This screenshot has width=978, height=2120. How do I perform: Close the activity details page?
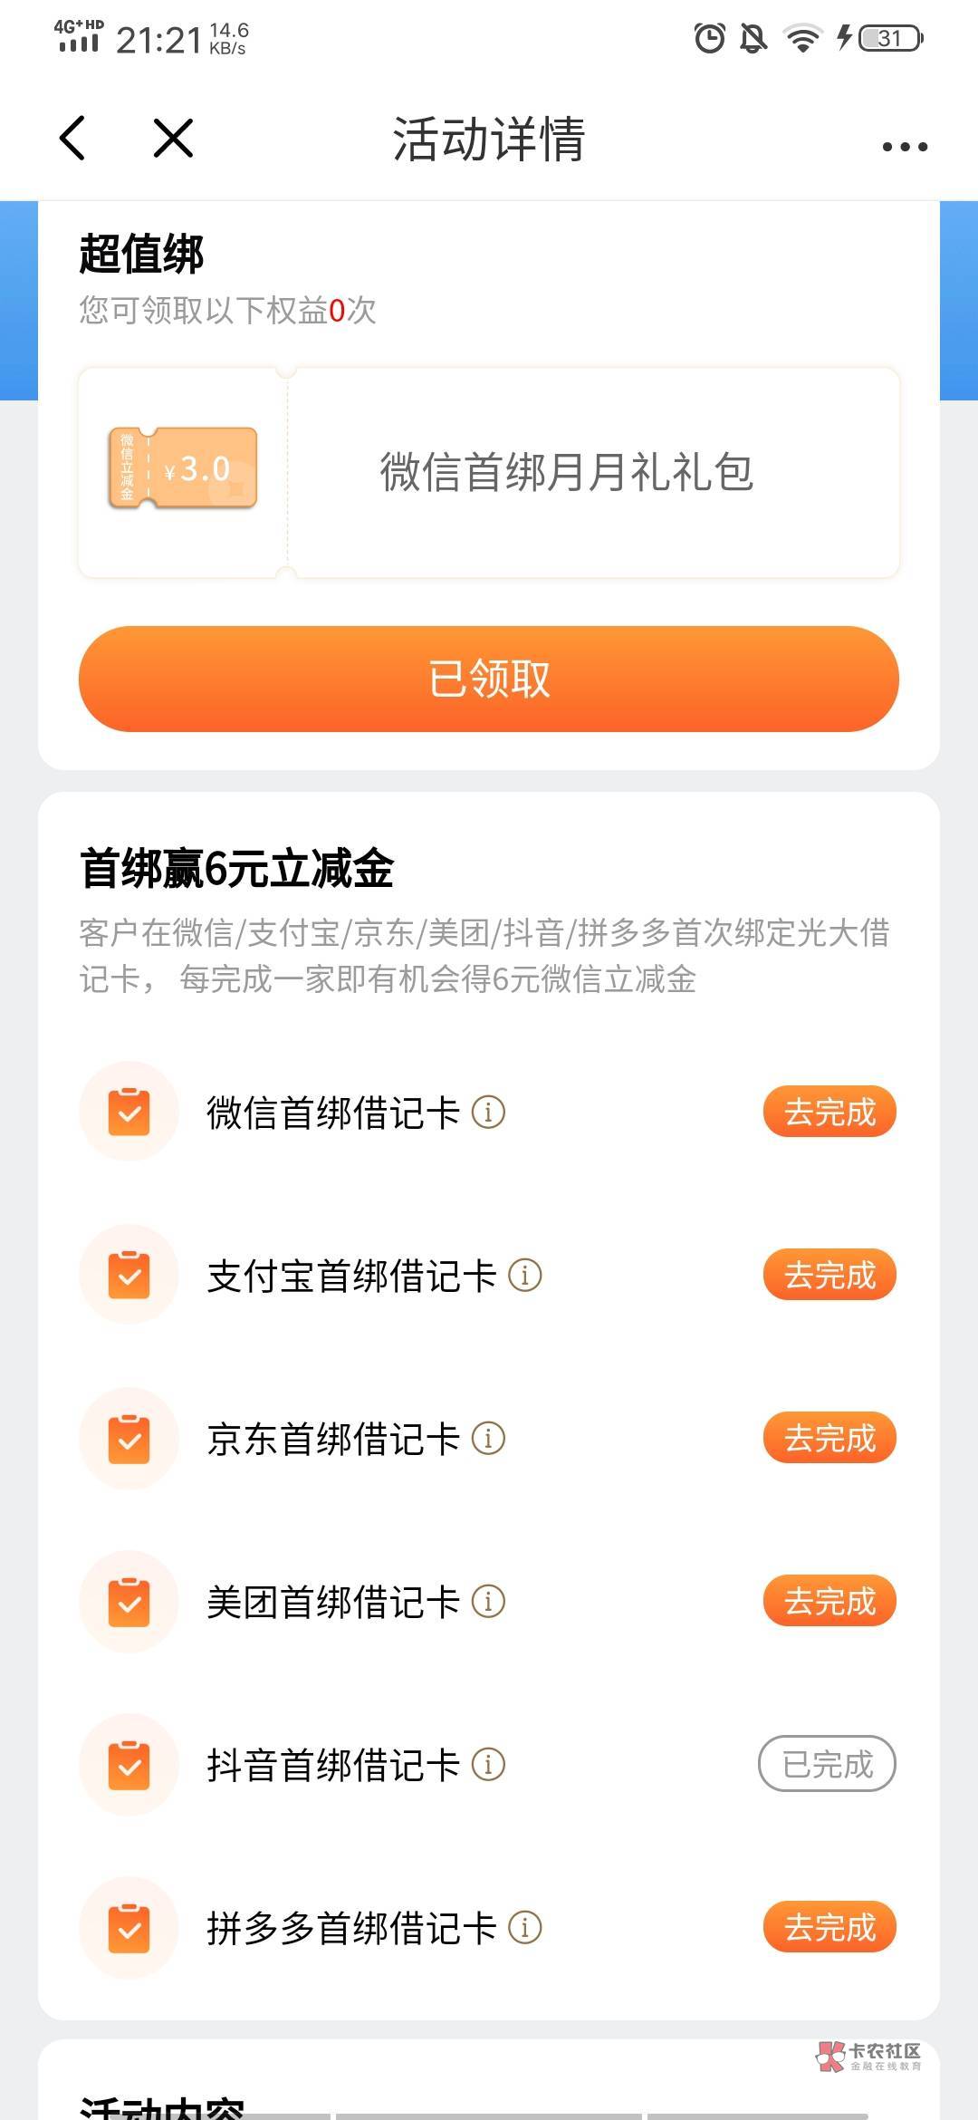pos(173,139)
